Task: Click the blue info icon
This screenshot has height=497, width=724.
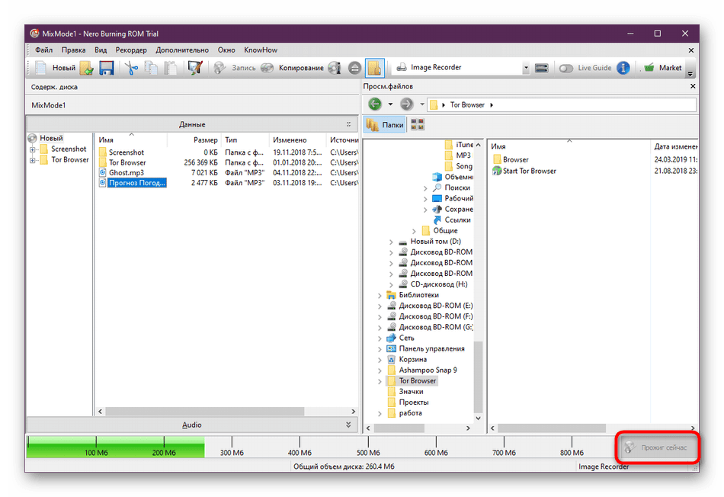Action: click(623, 68)
